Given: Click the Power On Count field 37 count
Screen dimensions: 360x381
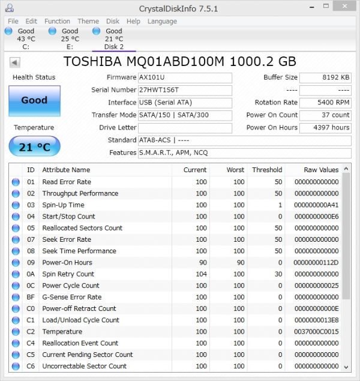Looking at the screenshot, I should click(x=325, y=115).
